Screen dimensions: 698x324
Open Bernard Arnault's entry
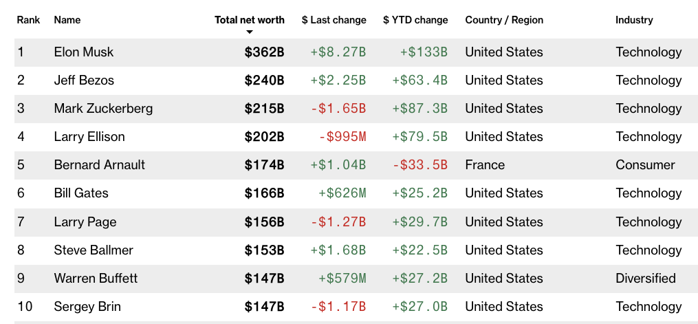(100, 165)
